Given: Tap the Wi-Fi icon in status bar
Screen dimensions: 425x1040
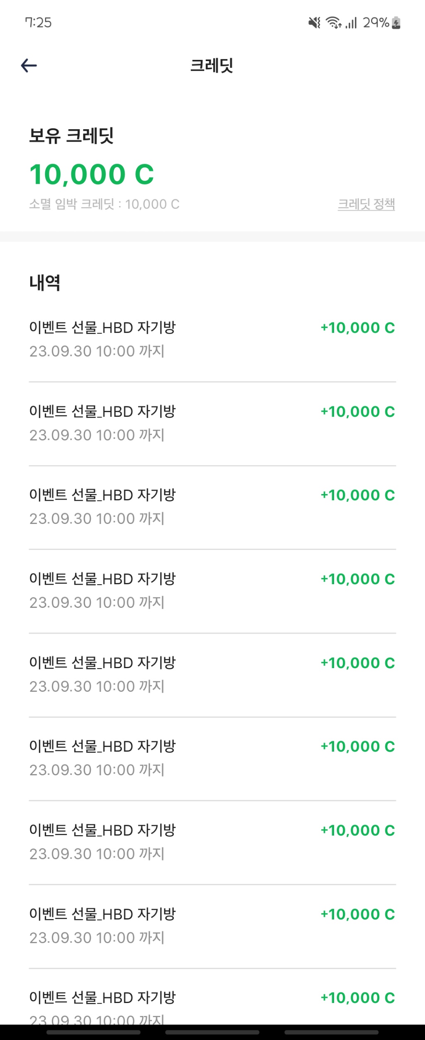Looking at the screenshot, I should (334, 22).
